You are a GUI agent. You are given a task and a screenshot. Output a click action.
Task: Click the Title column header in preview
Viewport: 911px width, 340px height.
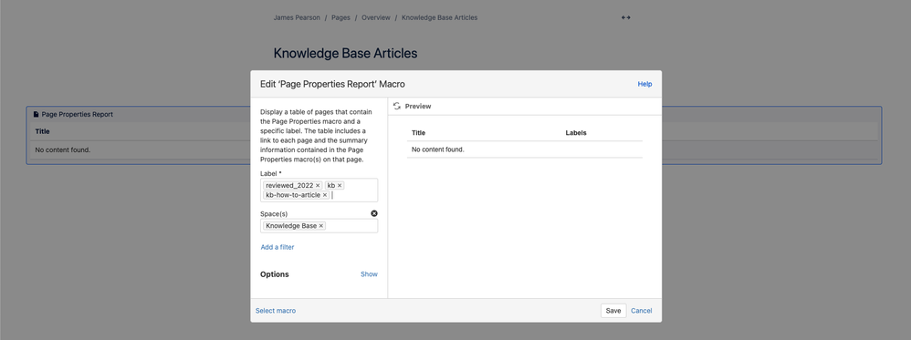point(418,133)
